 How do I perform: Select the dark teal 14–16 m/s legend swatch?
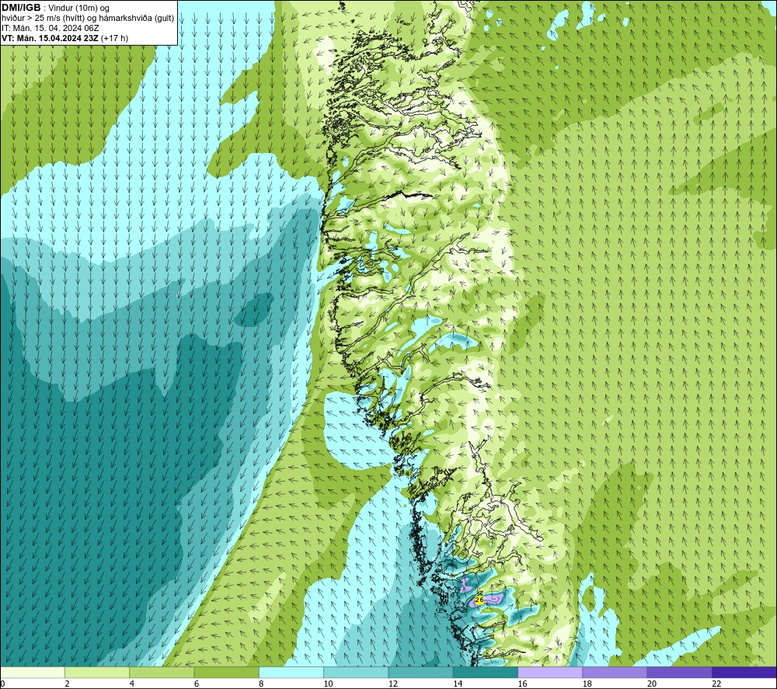click(486, 672)
